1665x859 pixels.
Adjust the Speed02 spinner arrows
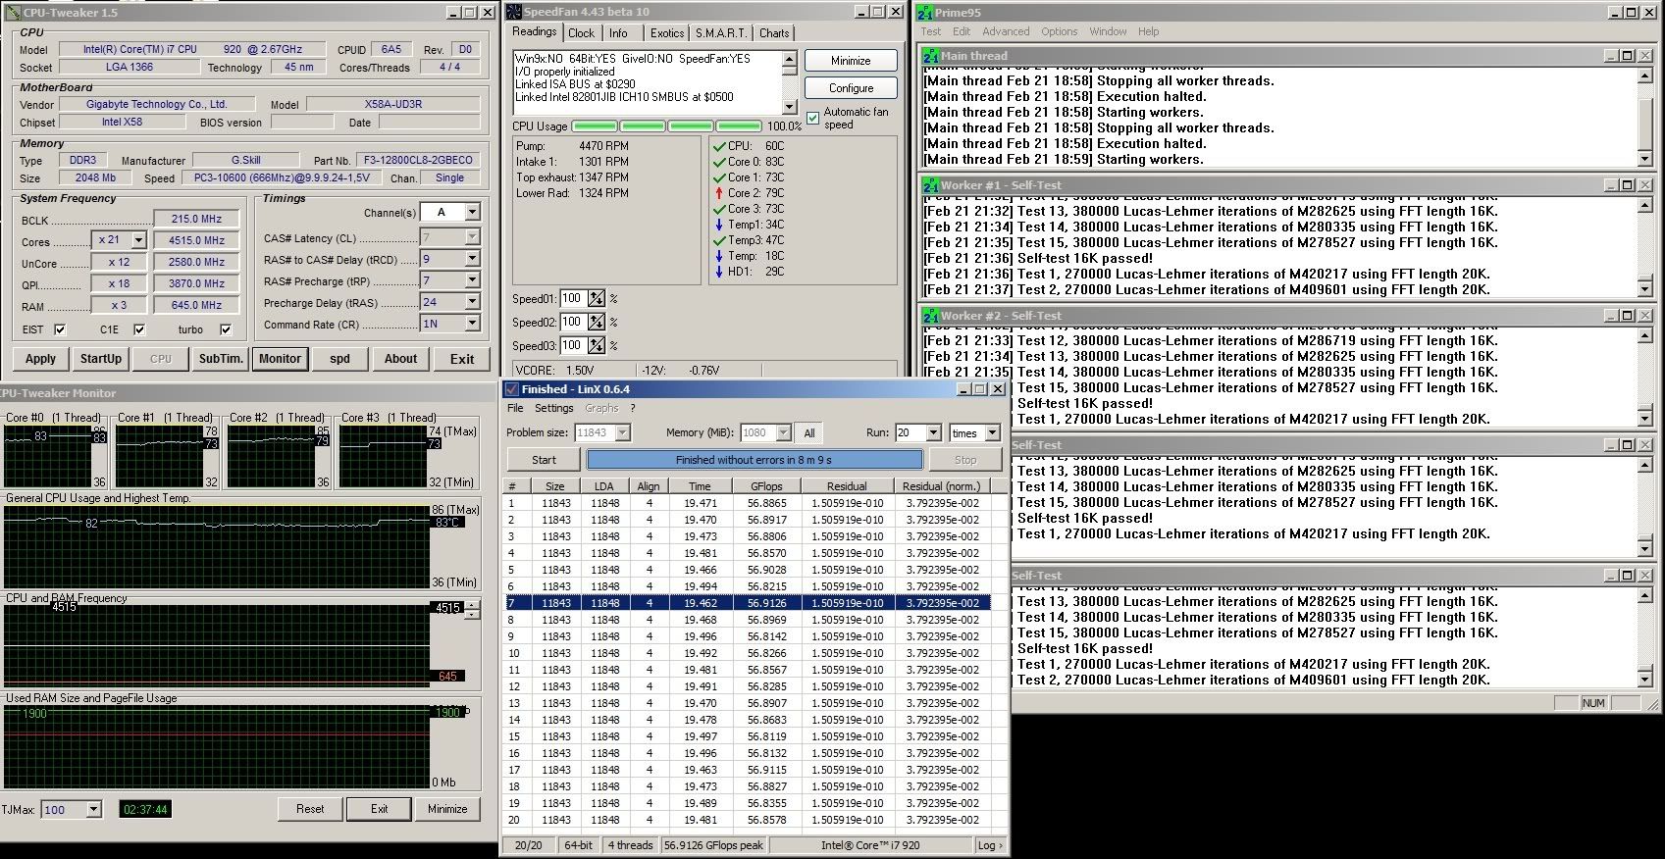[597, 322]
